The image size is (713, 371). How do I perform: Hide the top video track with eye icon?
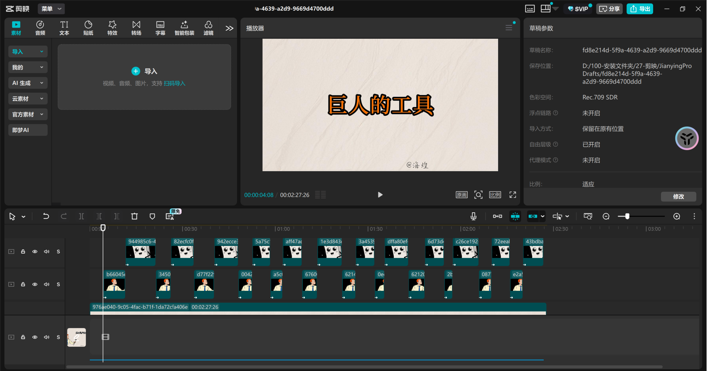35,252
